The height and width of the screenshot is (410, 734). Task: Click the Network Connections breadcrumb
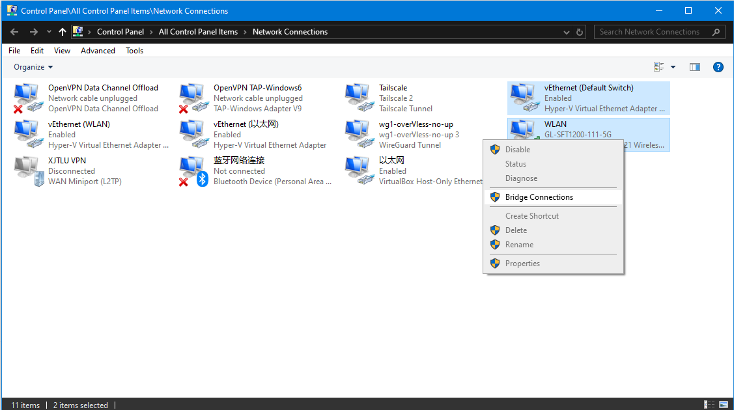pos(290,32)
